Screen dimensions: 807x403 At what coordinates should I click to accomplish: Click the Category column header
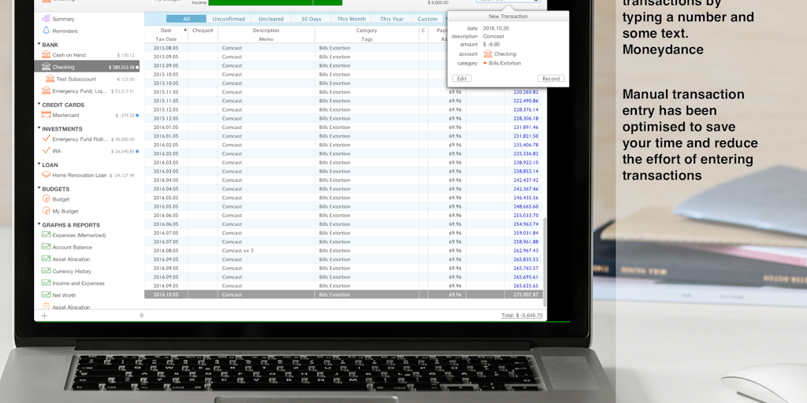click(366, 31)
